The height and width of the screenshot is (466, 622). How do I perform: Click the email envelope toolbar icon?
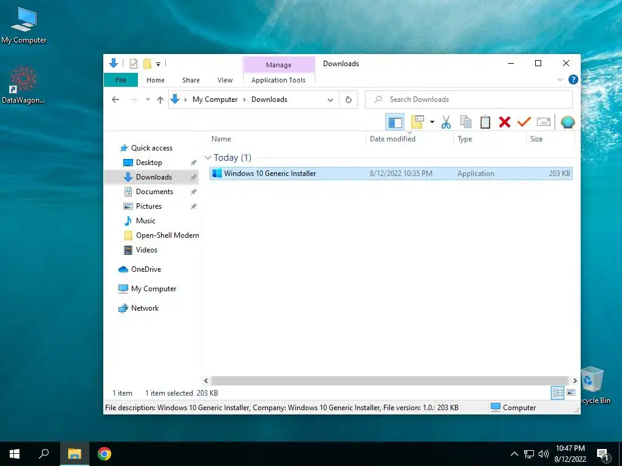(x=544, y=122)
